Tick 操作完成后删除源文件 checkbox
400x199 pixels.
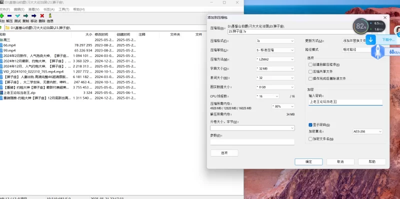[x=310, y=78]
